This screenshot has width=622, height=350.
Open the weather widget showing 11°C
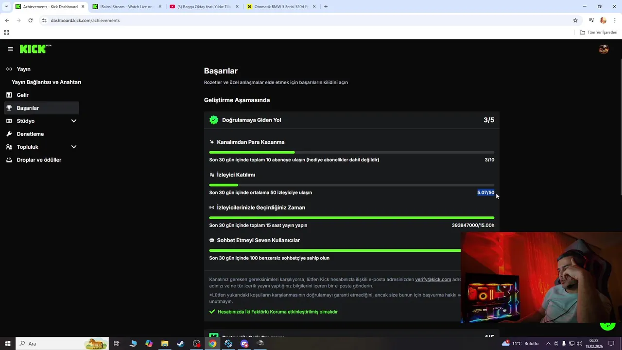tap(520, 344)
